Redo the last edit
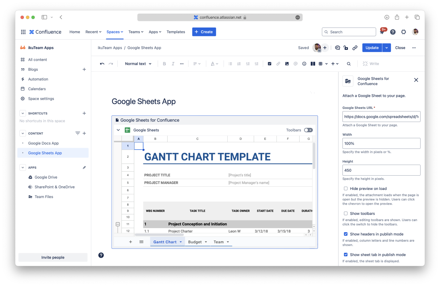Viewport: 440px width, 286px height. tap(111, 64)
